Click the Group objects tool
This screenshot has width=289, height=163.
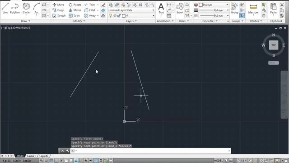234,8
